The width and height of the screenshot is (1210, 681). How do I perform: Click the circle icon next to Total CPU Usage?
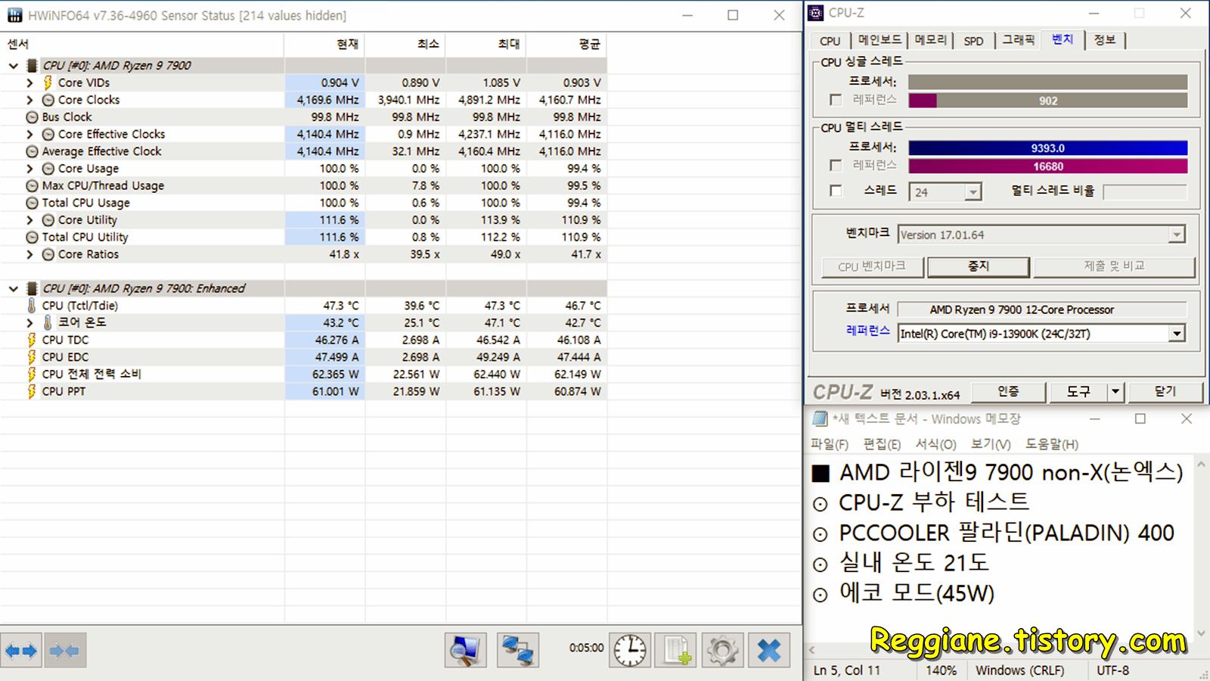coord(32,203)
